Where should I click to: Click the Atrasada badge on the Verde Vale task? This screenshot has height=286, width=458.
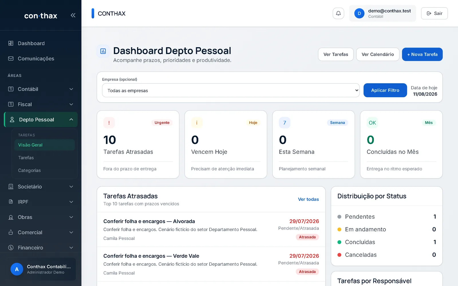click(307, 272)
